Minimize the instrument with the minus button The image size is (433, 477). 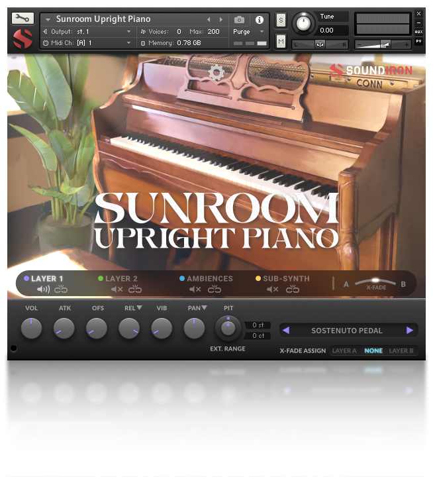[418, 23]
